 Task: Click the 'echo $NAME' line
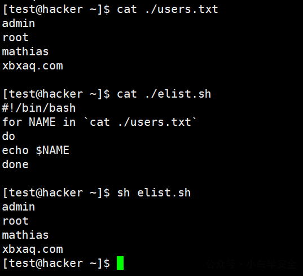36,150
